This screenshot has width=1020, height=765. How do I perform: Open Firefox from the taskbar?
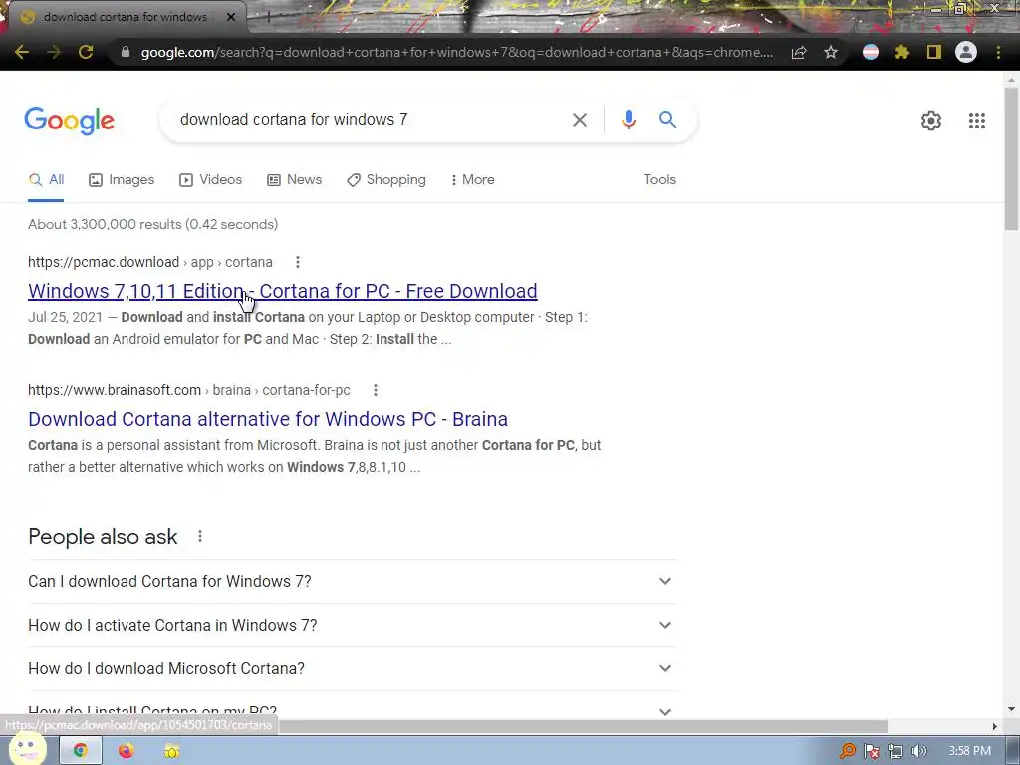(x=126, y=751)
